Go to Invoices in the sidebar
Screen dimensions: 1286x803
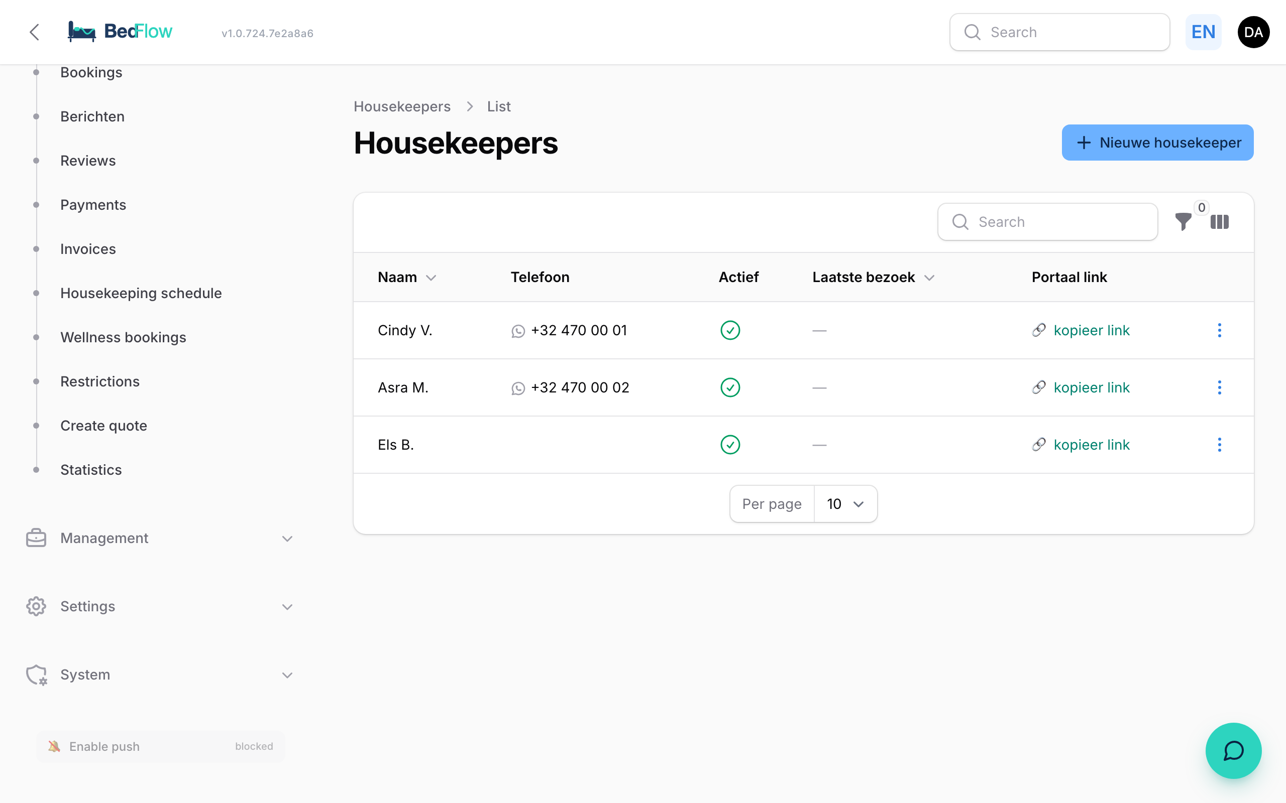coord(88,248)
